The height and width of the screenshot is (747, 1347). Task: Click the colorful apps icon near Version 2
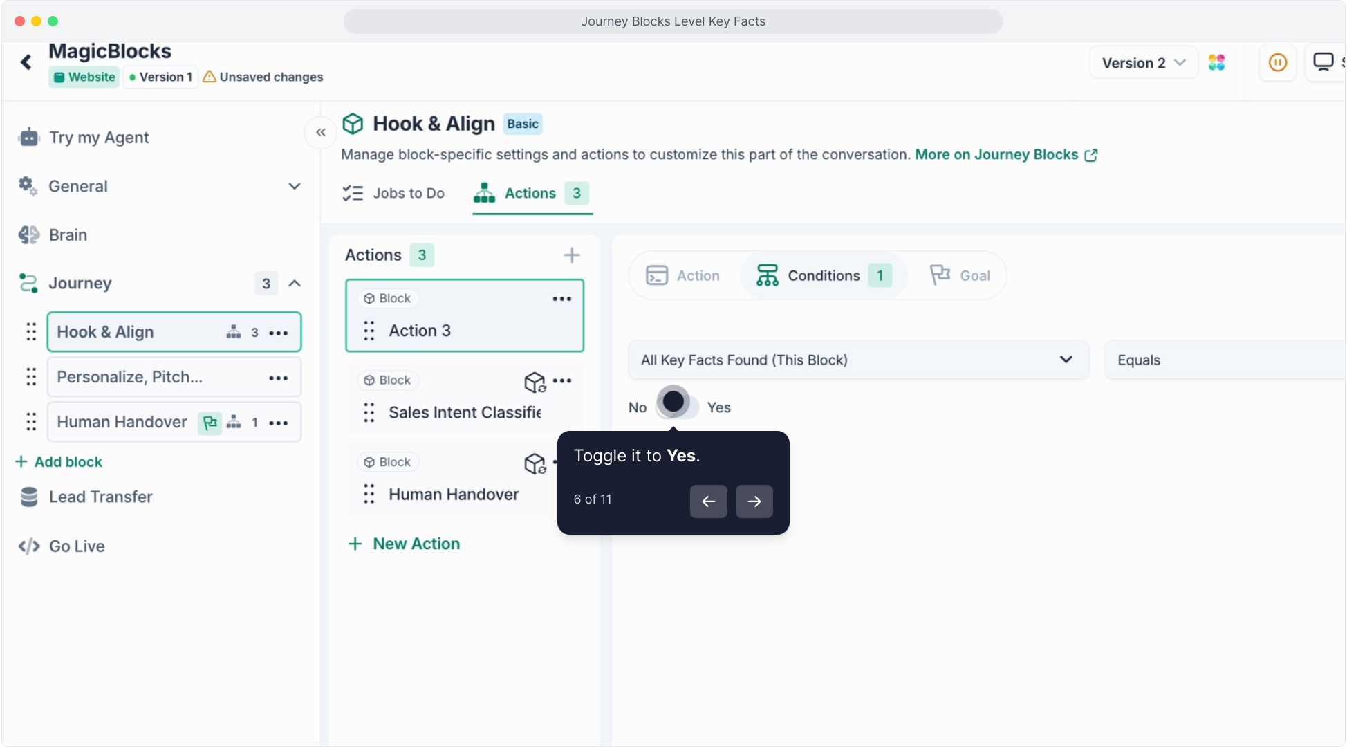click(x=1216, y=63)
